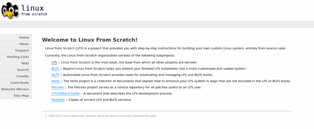
Task: Select Contribute in the sidebar
Action: (x=20, y=83)
